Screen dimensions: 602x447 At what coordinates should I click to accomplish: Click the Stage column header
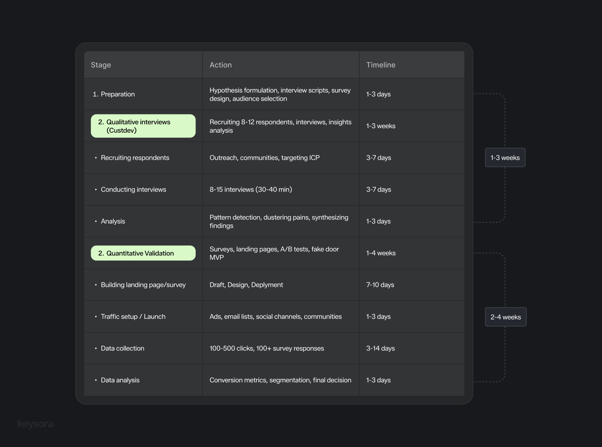click(101, 65)
